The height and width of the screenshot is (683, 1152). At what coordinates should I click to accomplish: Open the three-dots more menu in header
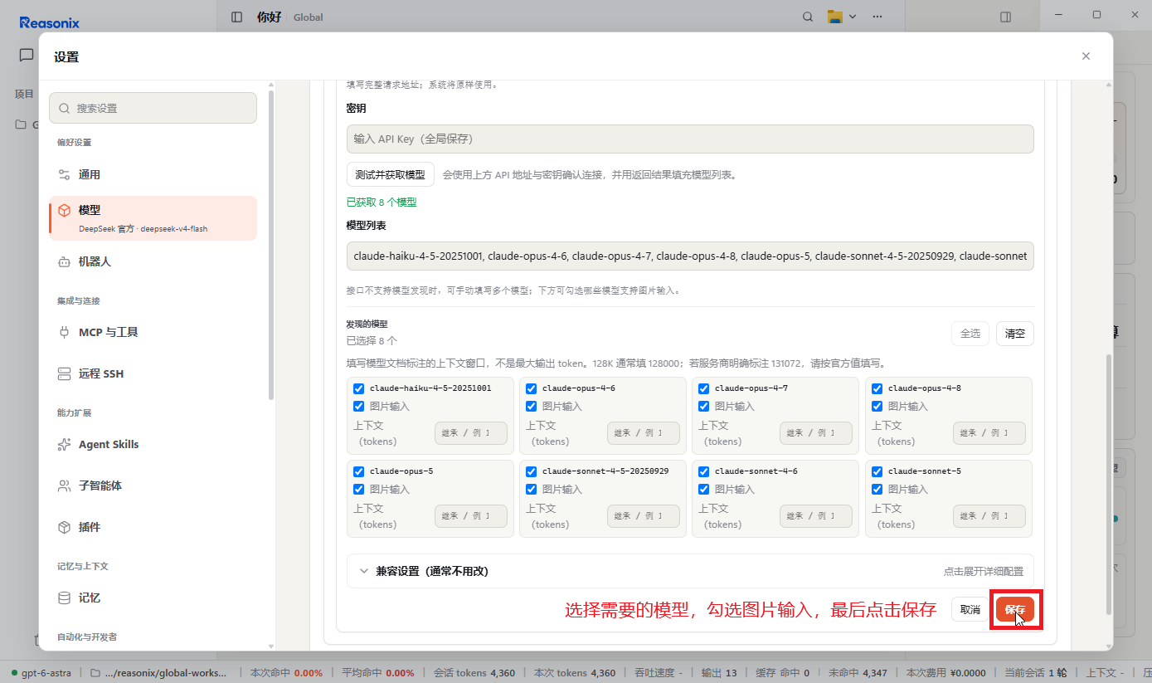(877, 17)
